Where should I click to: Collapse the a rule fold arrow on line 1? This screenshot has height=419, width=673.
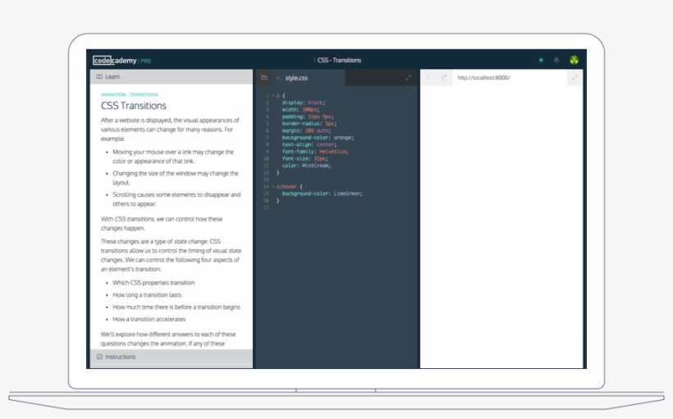273,96
